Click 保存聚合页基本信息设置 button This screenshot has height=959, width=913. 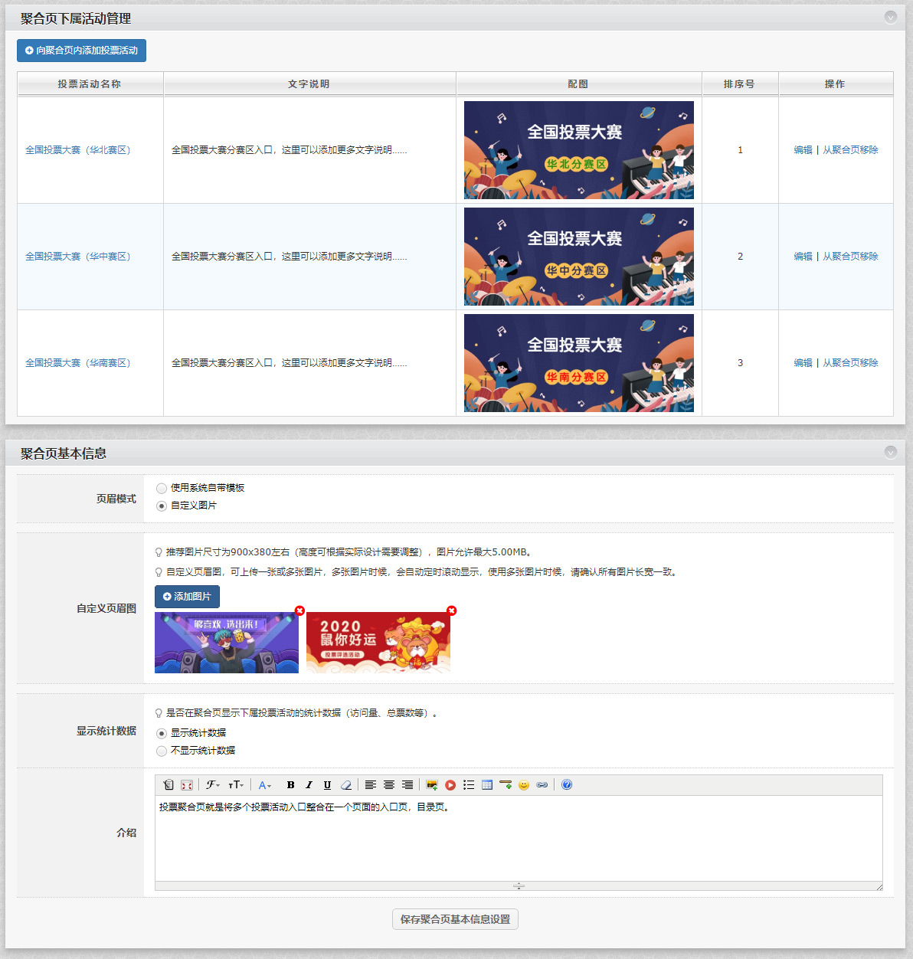(455, 919)
